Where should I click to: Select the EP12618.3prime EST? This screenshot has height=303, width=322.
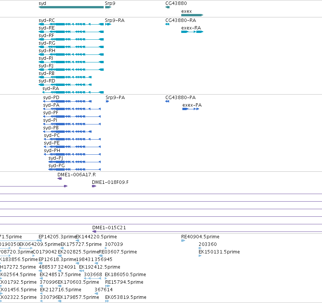click(x=40, y=263)
